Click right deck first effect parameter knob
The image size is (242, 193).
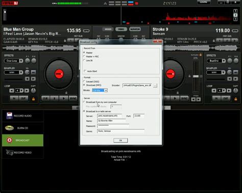(x=230, y=61)
